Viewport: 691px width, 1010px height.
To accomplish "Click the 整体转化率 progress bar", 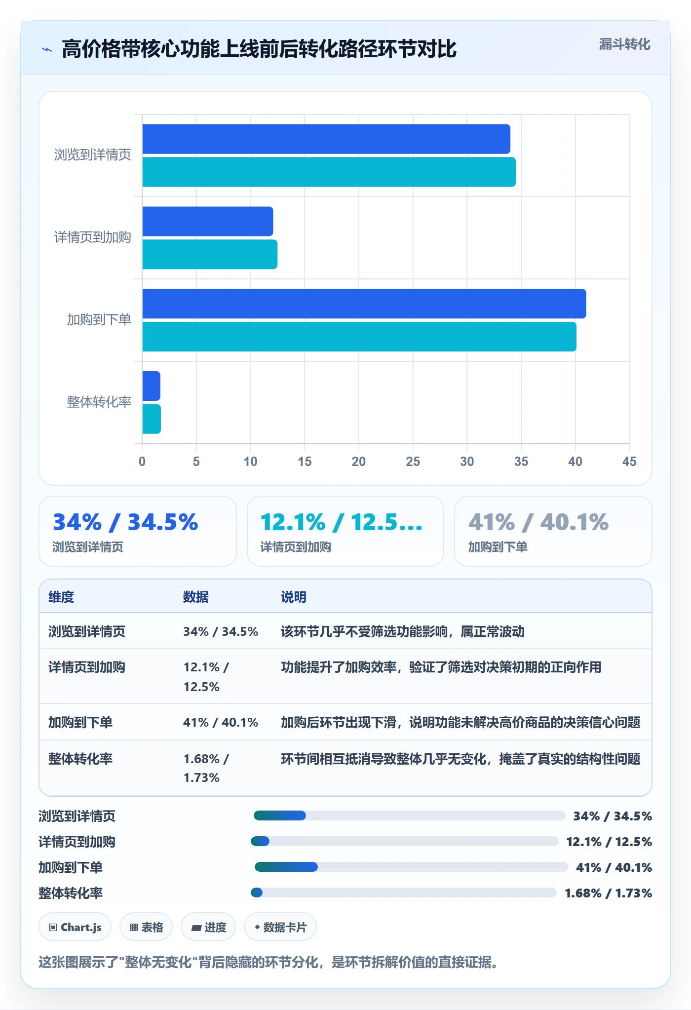I will coord(404,893).
